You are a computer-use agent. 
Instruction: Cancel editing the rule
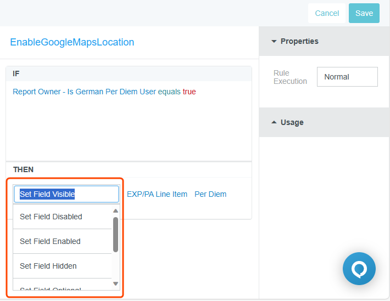[327, 13]
